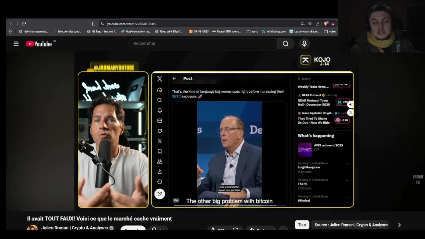The height and width of the screenshot is (239, 425).
Task: Click 'The 15' trending topic
Action: click(x=302, y=184)
